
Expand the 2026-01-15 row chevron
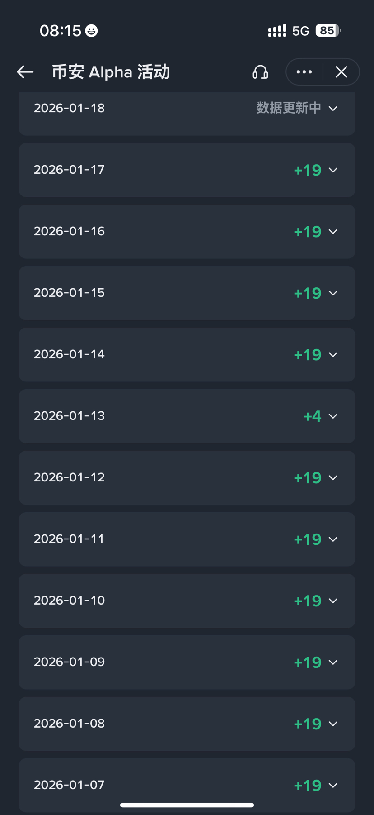pos(333,293)
